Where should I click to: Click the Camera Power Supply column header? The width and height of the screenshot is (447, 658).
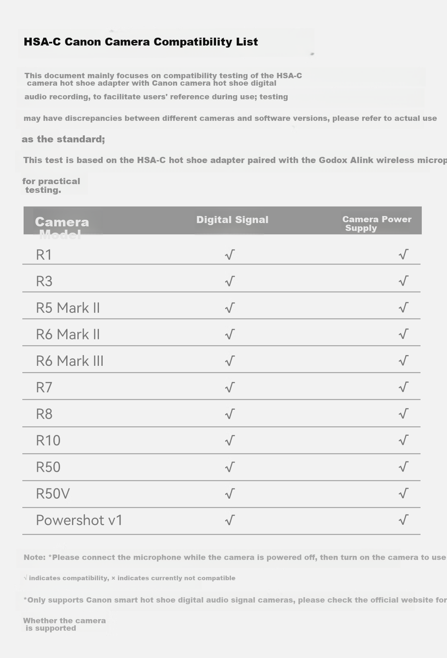[x=377, y=223]
